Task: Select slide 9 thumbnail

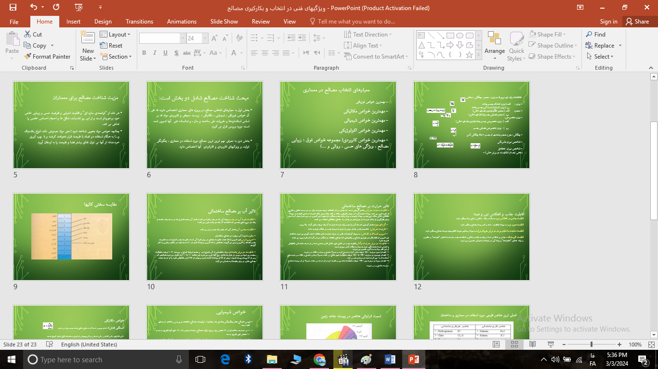Action: click(71, 237)
